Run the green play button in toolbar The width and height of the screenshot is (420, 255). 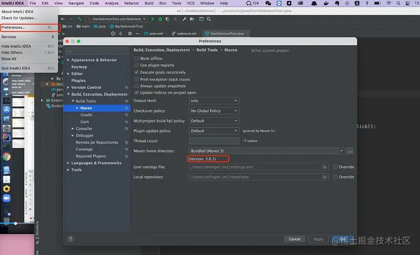tap(153, 19)
